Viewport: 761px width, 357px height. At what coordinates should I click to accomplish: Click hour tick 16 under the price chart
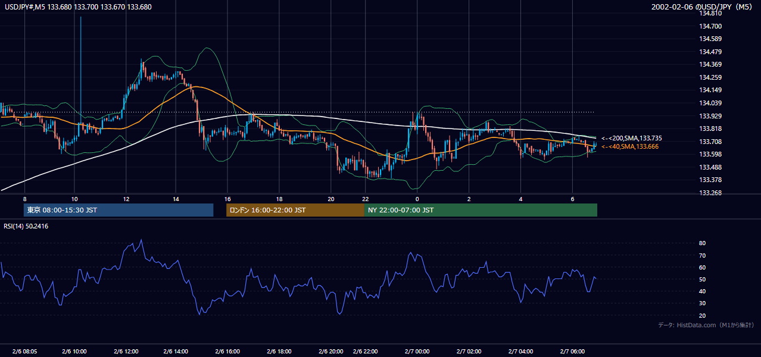coord(227,199)
